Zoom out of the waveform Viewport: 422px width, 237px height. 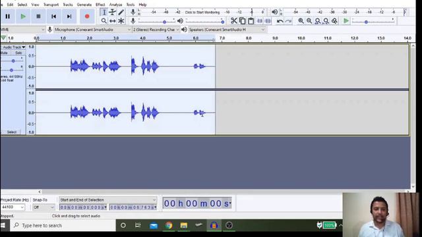[309, 20]
